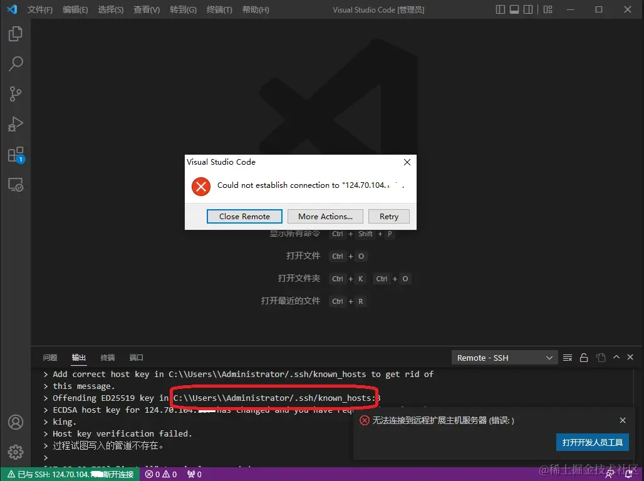This screenshot has height=481, width=644.
Task: Open Remote Explorer view
Action: point(16,185)
